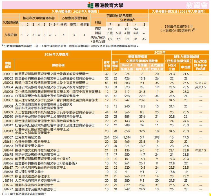The width and height of the screenshot is (211, 196).
Task: Select programme code JS8001
Action: click(x=8, y=74)
